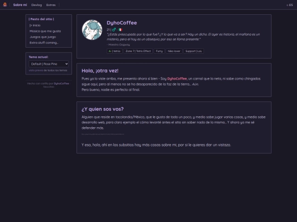Image resolution: width=297 pixels, height=222 pixels.
Task: Open vista previa de todos los temas
Action: pos(48,70)
